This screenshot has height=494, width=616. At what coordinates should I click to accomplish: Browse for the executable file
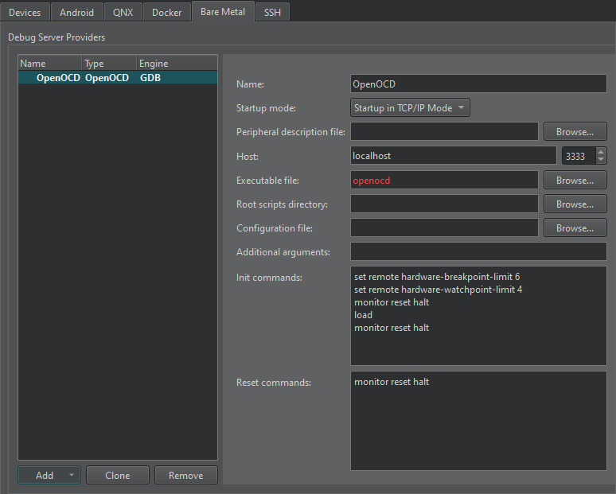575,181
